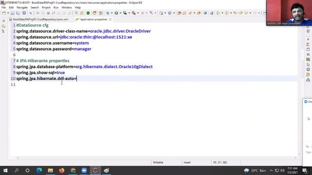Screen dimensions: 312x175
Task: Click the New file toolbar icon
Action: click(x=4, y=13)
